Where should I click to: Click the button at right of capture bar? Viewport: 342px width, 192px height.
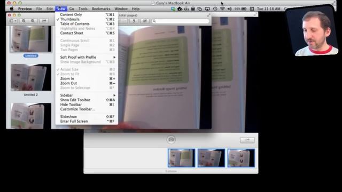(247, 140)
